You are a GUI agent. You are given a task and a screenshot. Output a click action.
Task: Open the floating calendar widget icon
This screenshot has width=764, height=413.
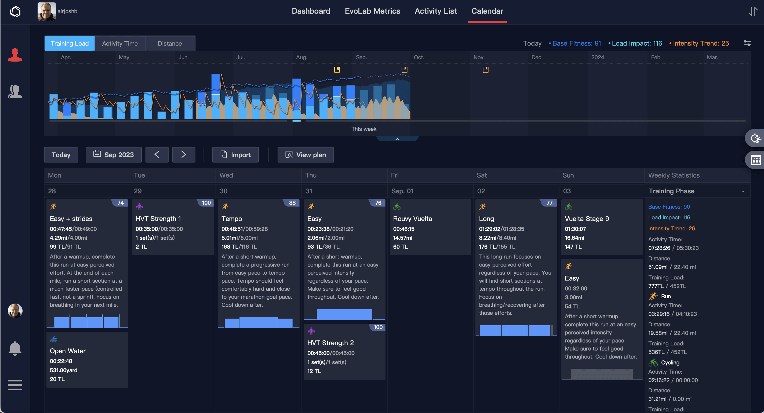(755, 160)
